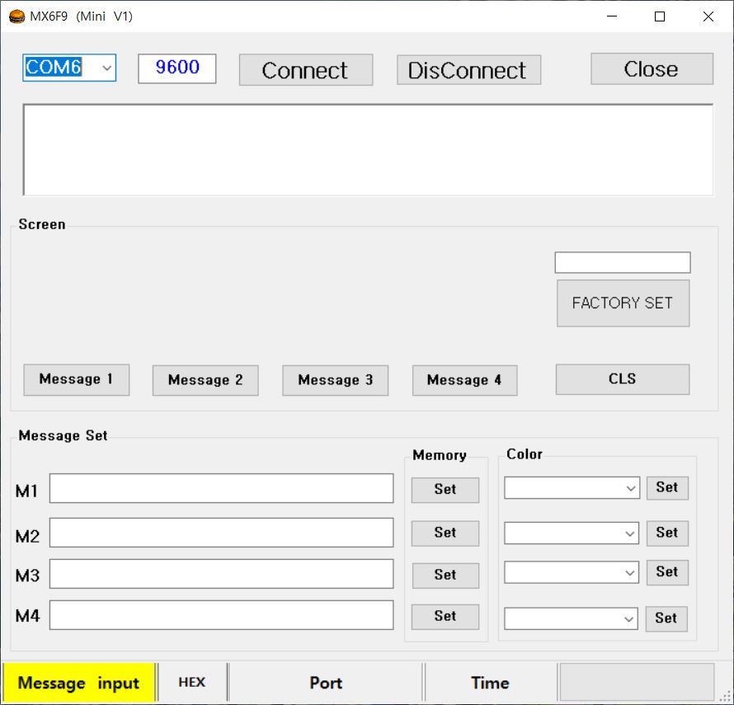
Task: Maximize the MX6F9 window
Action: click(660, 16)
